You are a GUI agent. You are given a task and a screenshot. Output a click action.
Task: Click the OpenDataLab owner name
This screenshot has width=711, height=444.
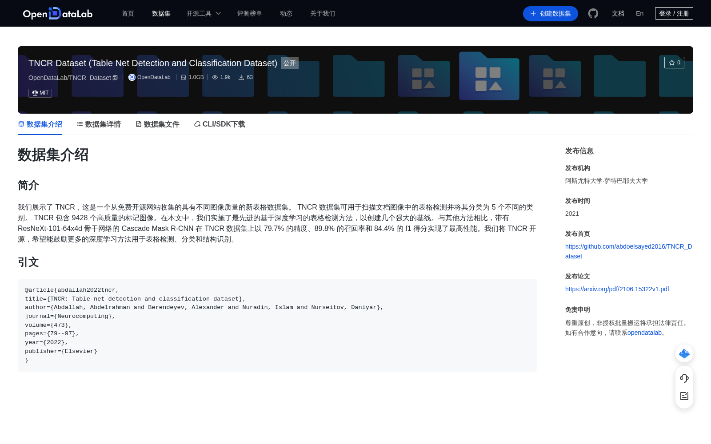[x=154, y=77]
